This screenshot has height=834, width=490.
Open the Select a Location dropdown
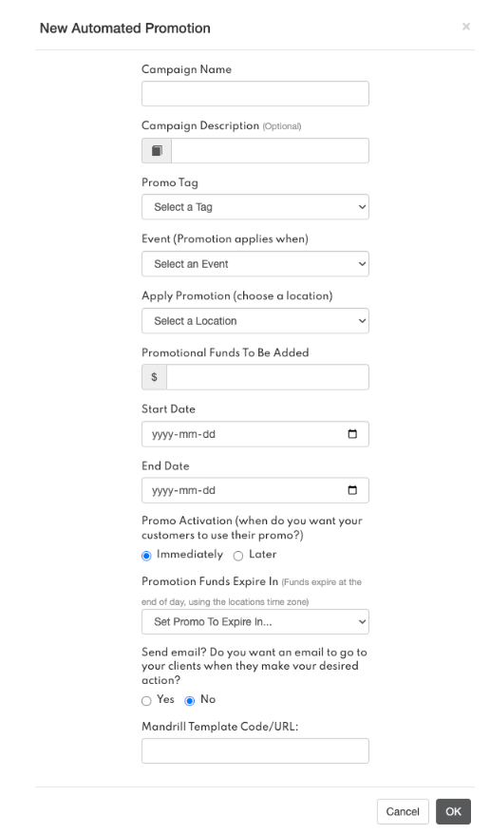click(255, 321)
